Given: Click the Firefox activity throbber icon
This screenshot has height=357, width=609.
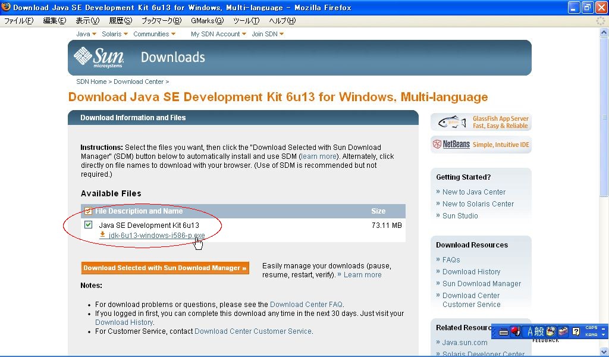Looking at the screenshot, I should coord(601,21).
